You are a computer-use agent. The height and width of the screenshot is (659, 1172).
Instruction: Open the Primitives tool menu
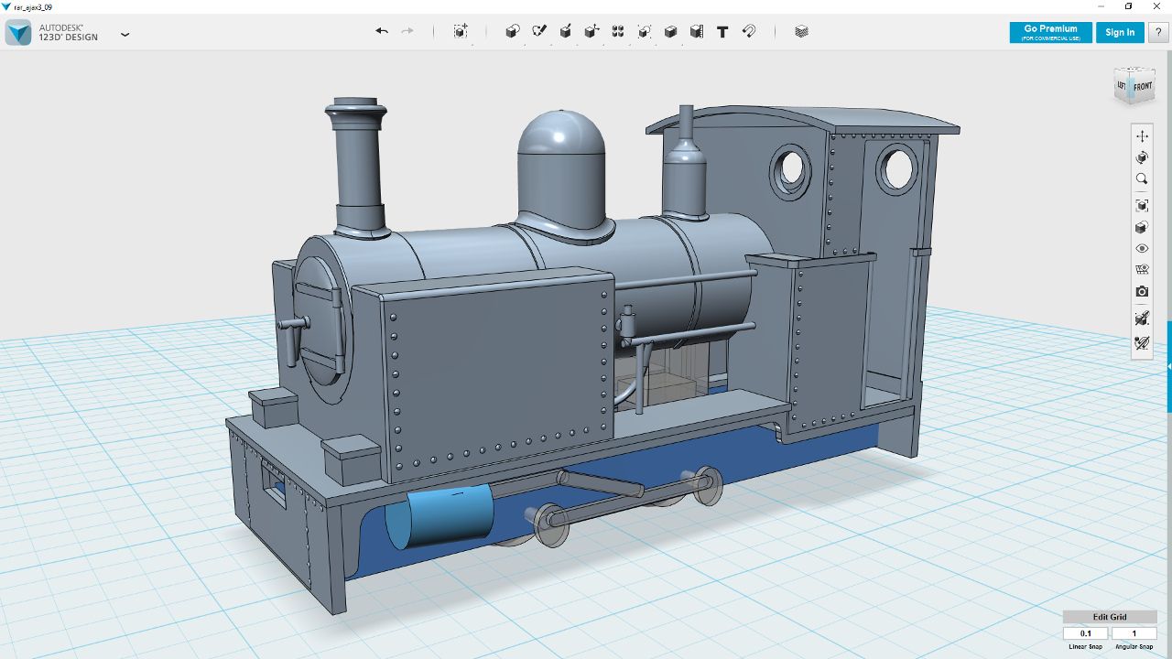pos(513,31)
